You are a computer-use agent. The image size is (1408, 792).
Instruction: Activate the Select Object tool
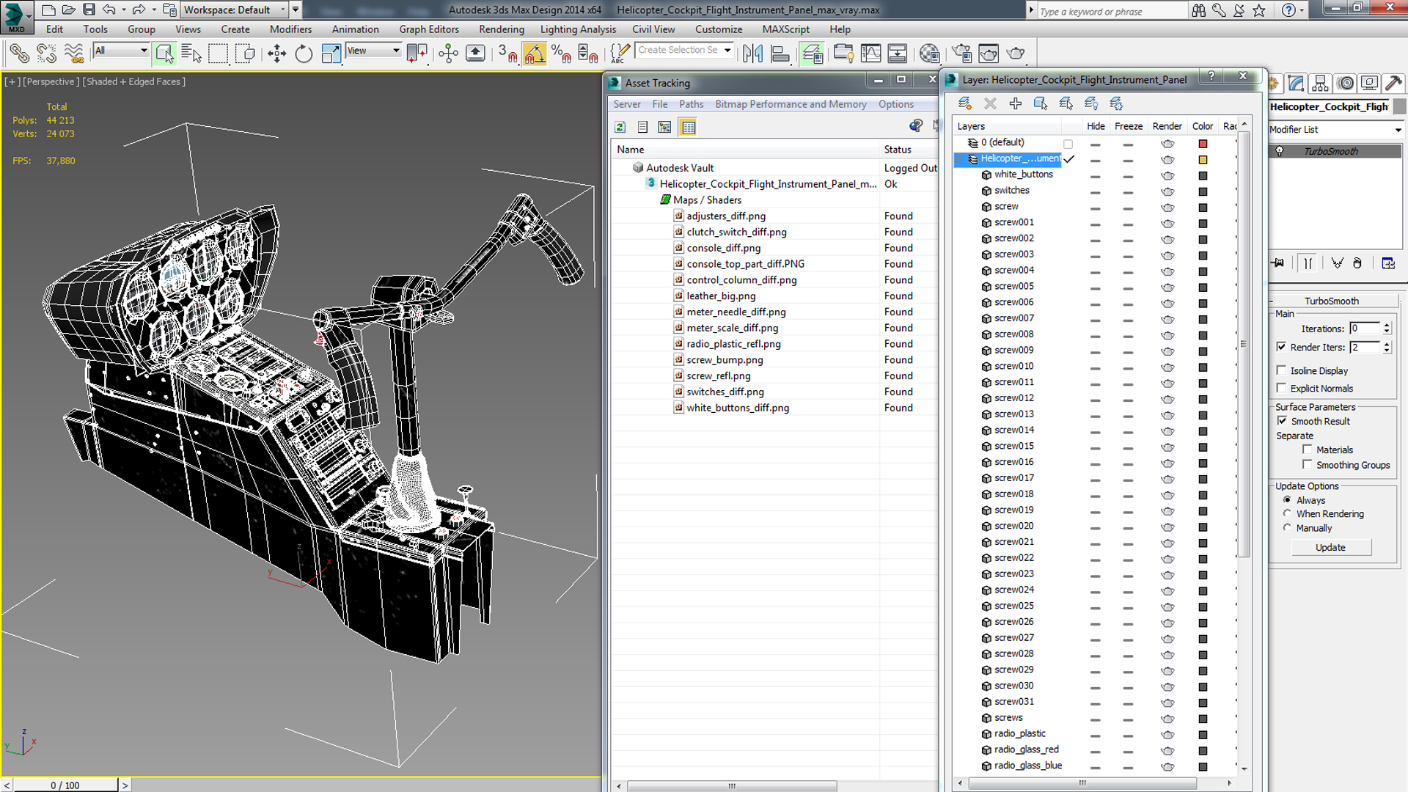(x=165, y=53)
